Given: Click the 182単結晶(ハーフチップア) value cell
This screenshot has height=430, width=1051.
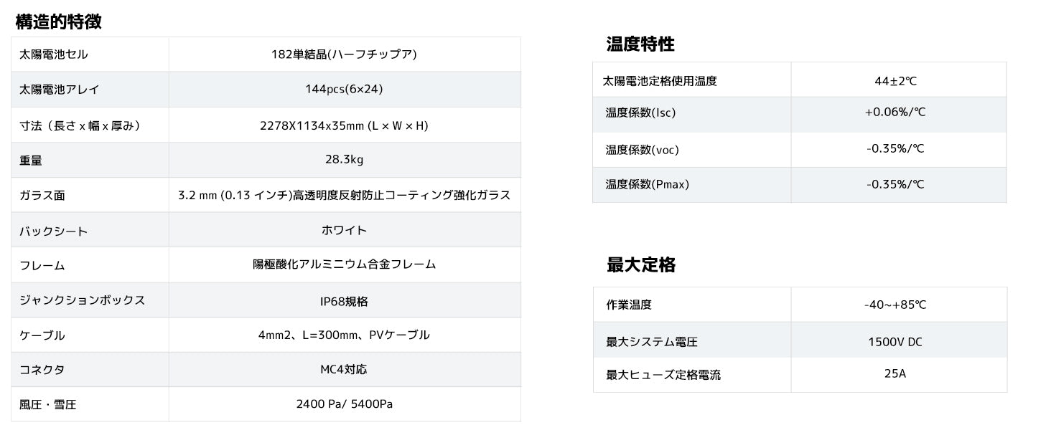Looking at the screenshot, I should pos(345,54).
